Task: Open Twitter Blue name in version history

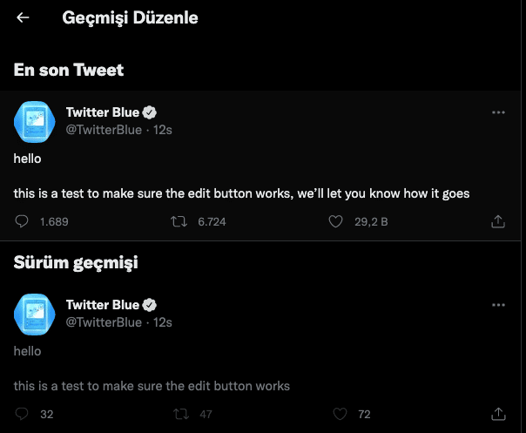Action: click(x=103, y=305)
